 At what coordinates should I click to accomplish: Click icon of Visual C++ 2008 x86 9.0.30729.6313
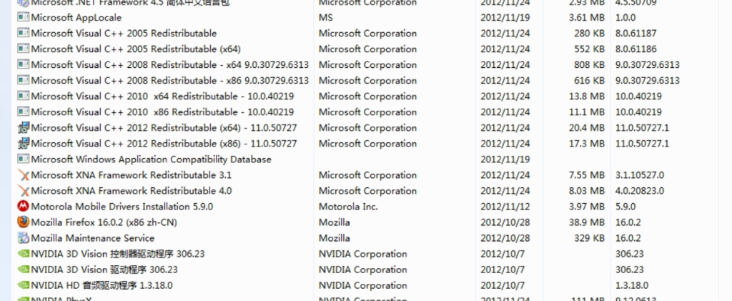[23, 80]
